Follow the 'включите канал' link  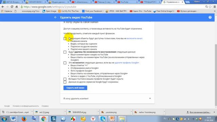[x=135, y=38]
